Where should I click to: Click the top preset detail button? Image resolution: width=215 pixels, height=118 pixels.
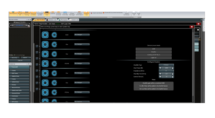(153, 49)
